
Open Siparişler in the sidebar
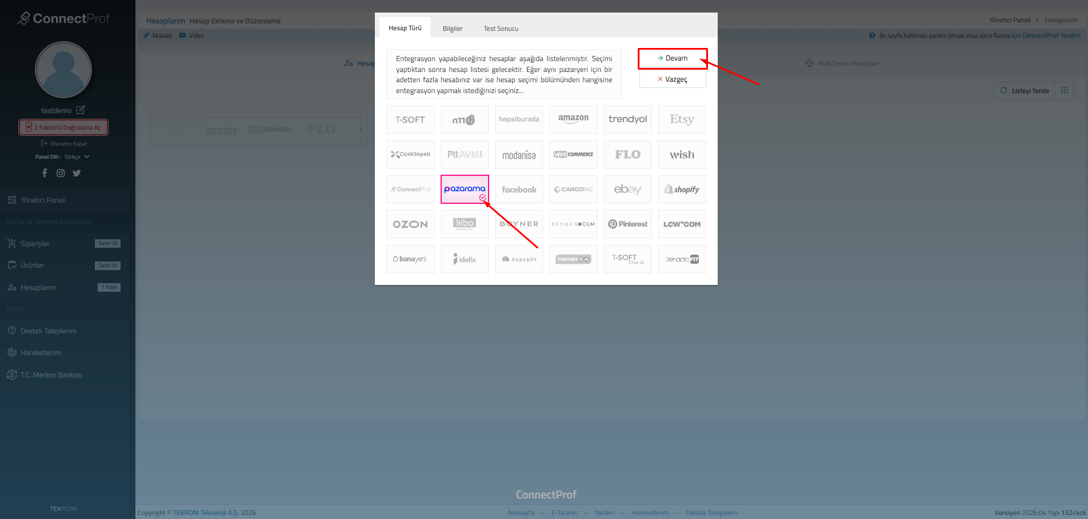(x=35, y=244)
